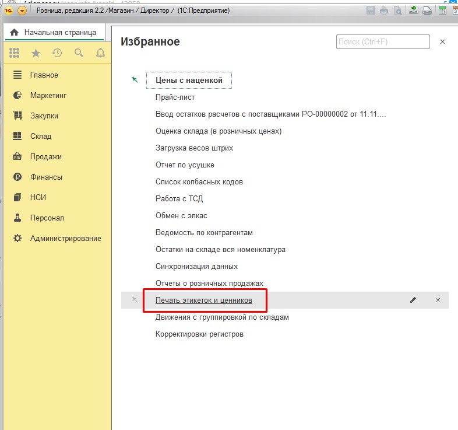The height and width of the screenshot is (430, 458).
Task: Click the get link icon in top toolbar
Action: tap(414, 11)
